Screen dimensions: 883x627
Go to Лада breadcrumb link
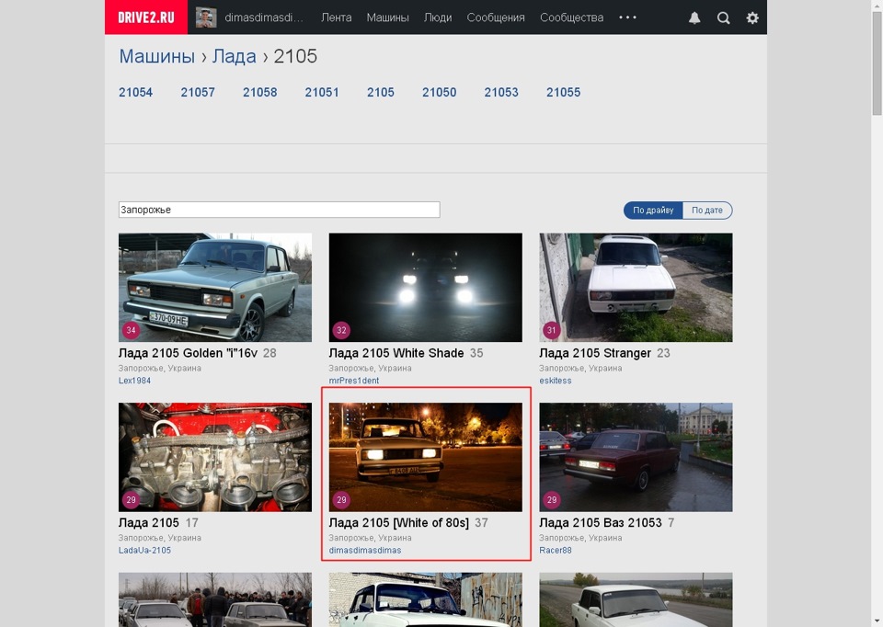[235, 56]
